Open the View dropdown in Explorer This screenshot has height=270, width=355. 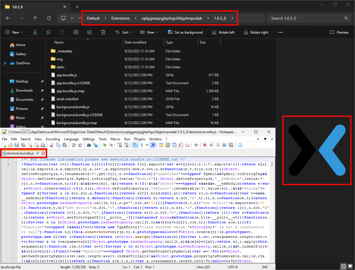click(x=149, y=32)
